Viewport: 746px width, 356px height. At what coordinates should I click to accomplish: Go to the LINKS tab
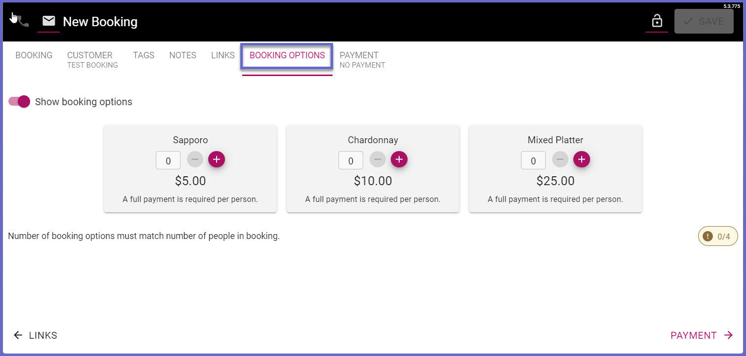[223, 55]
